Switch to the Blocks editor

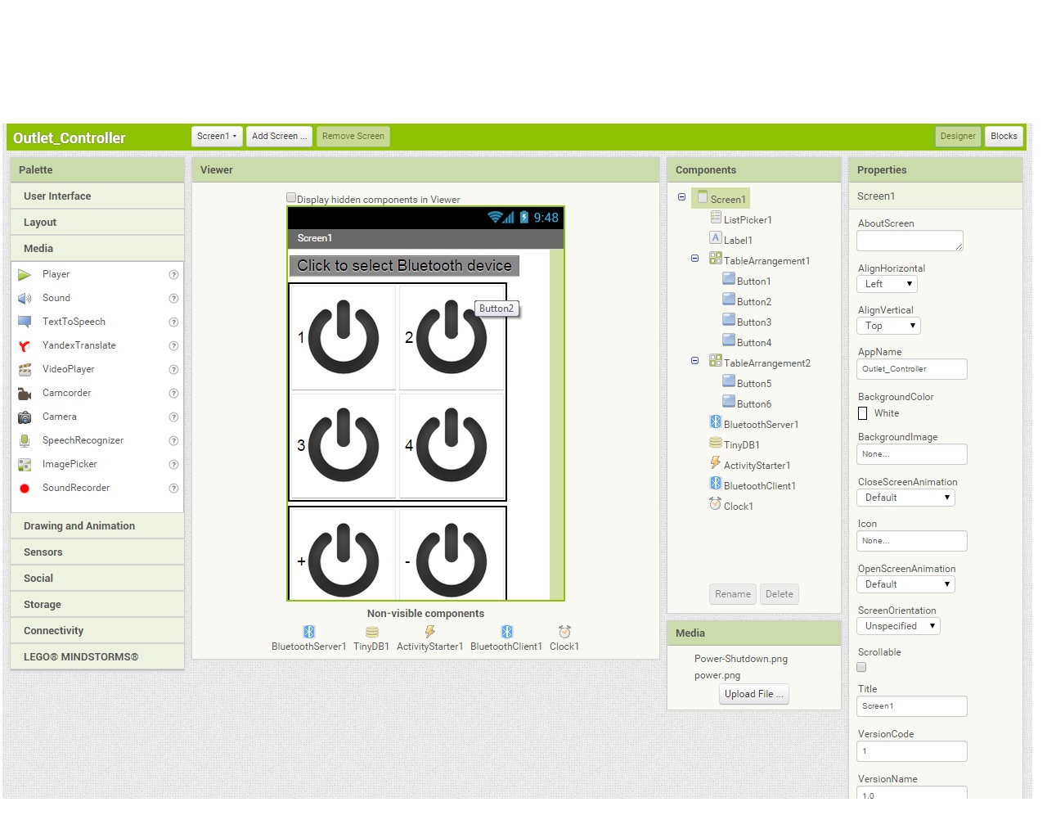click(x=1004, y=136)
